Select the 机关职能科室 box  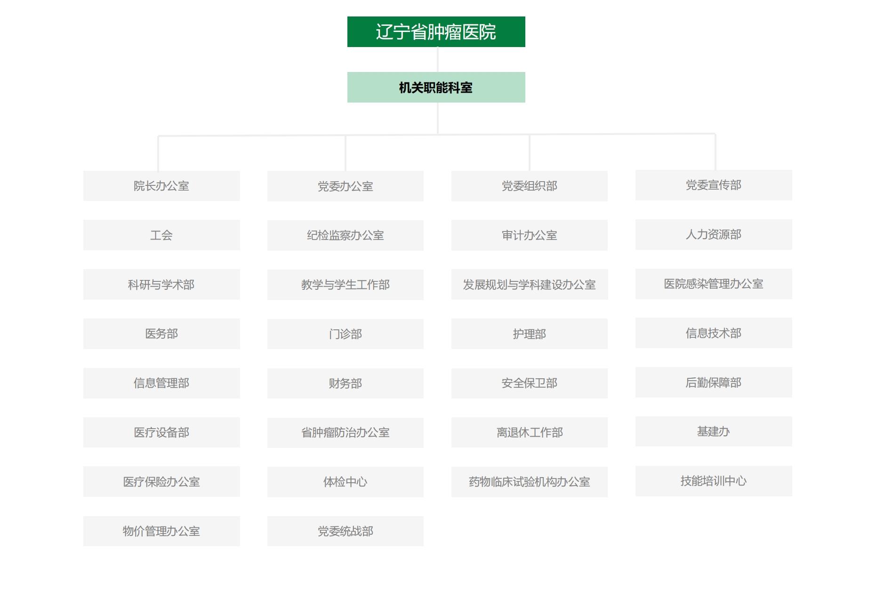436,87
